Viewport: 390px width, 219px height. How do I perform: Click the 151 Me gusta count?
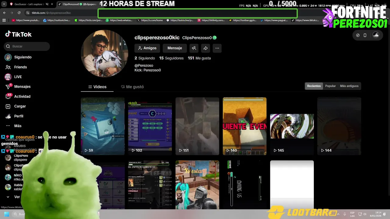click(199, 58)
